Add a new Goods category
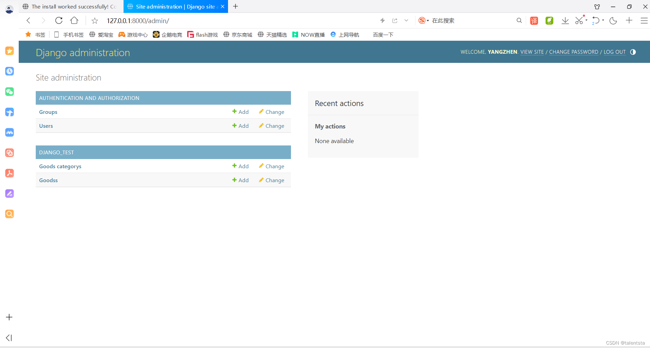650x348 pixels. (x=240, y=166)
